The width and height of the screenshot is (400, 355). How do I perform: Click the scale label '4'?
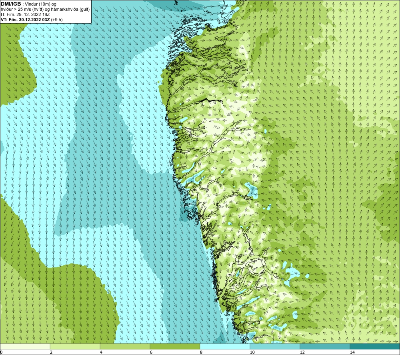101,352
